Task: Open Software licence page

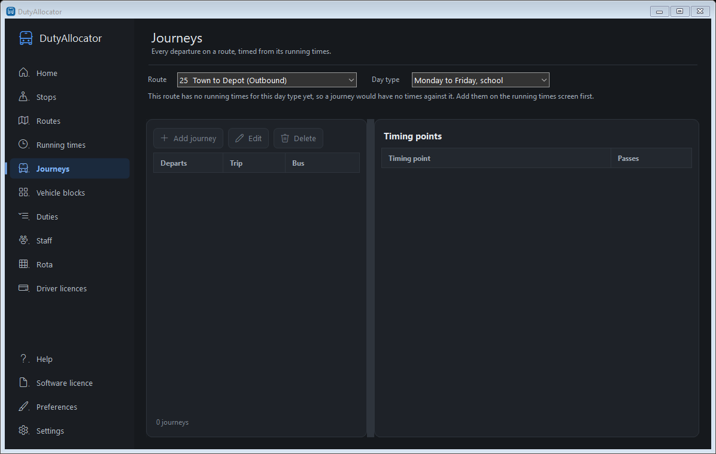Action: coord(70,383)
